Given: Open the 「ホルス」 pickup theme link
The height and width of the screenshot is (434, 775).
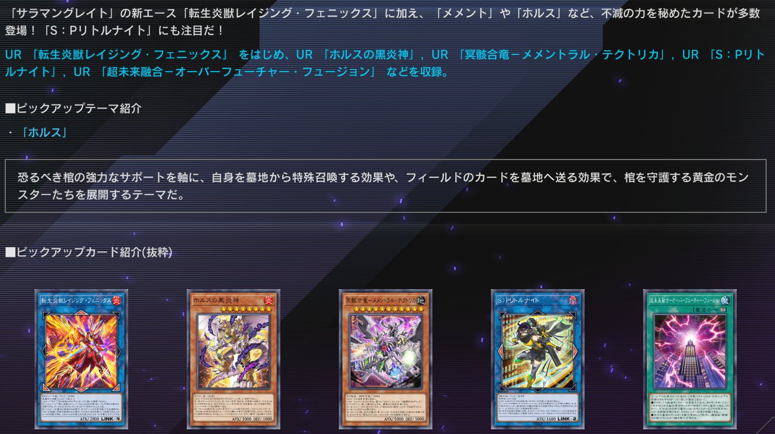Looking at the screenshot, I should 44,132.
